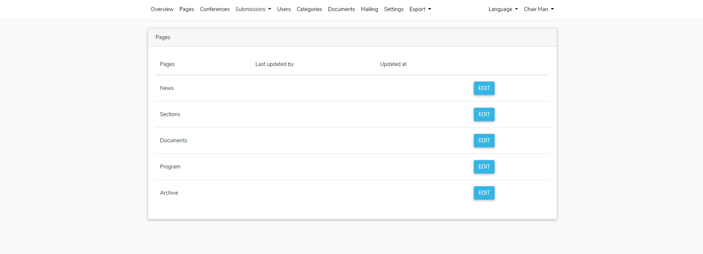Screen dimensions: 703x254
Task: Edit the Archive page
Action: click(x=484, y=193)
